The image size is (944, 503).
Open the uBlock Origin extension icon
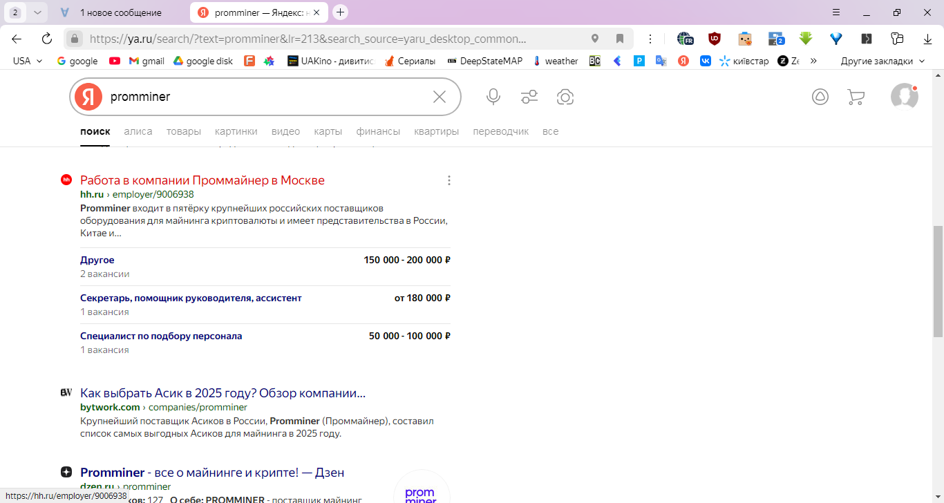pyautogui.click(x=715, y=39)
